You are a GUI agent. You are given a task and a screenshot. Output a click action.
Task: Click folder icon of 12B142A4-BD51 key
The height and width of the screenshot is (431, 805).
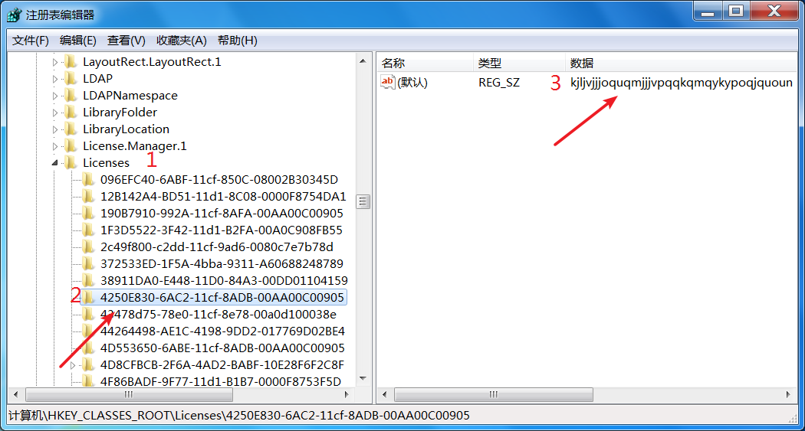click(88, 196)
